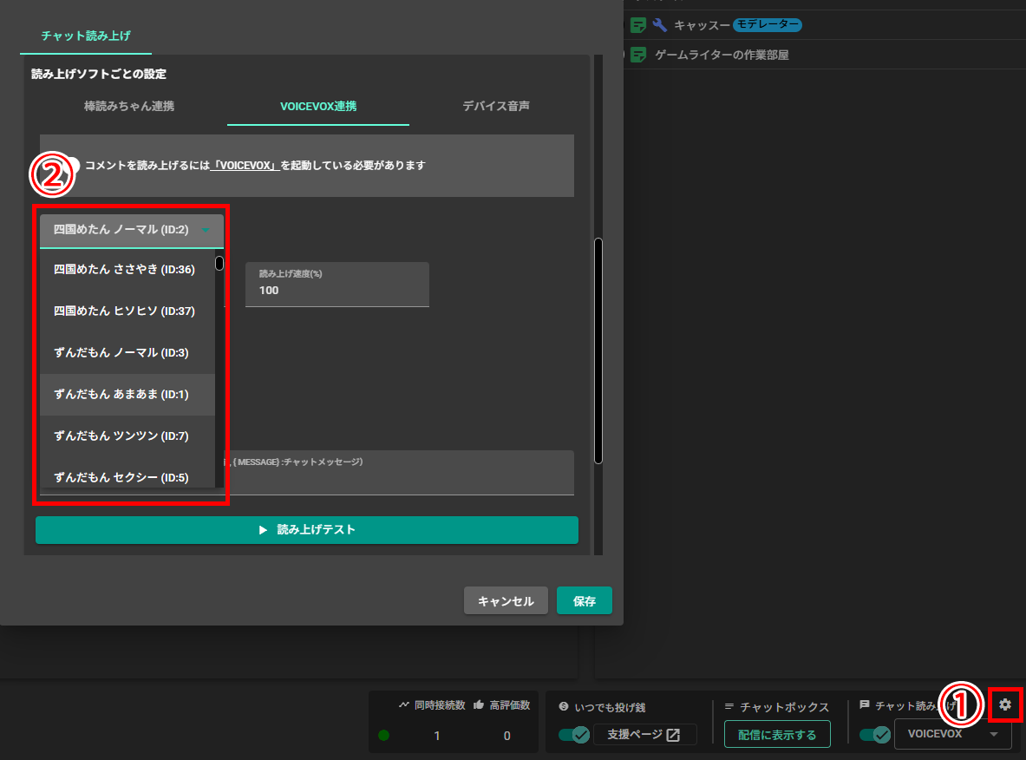Select the チャット読み上げ top tab
Image resolution: width=1026 pixels, height=760 pixels.
[x=86, y=36]
